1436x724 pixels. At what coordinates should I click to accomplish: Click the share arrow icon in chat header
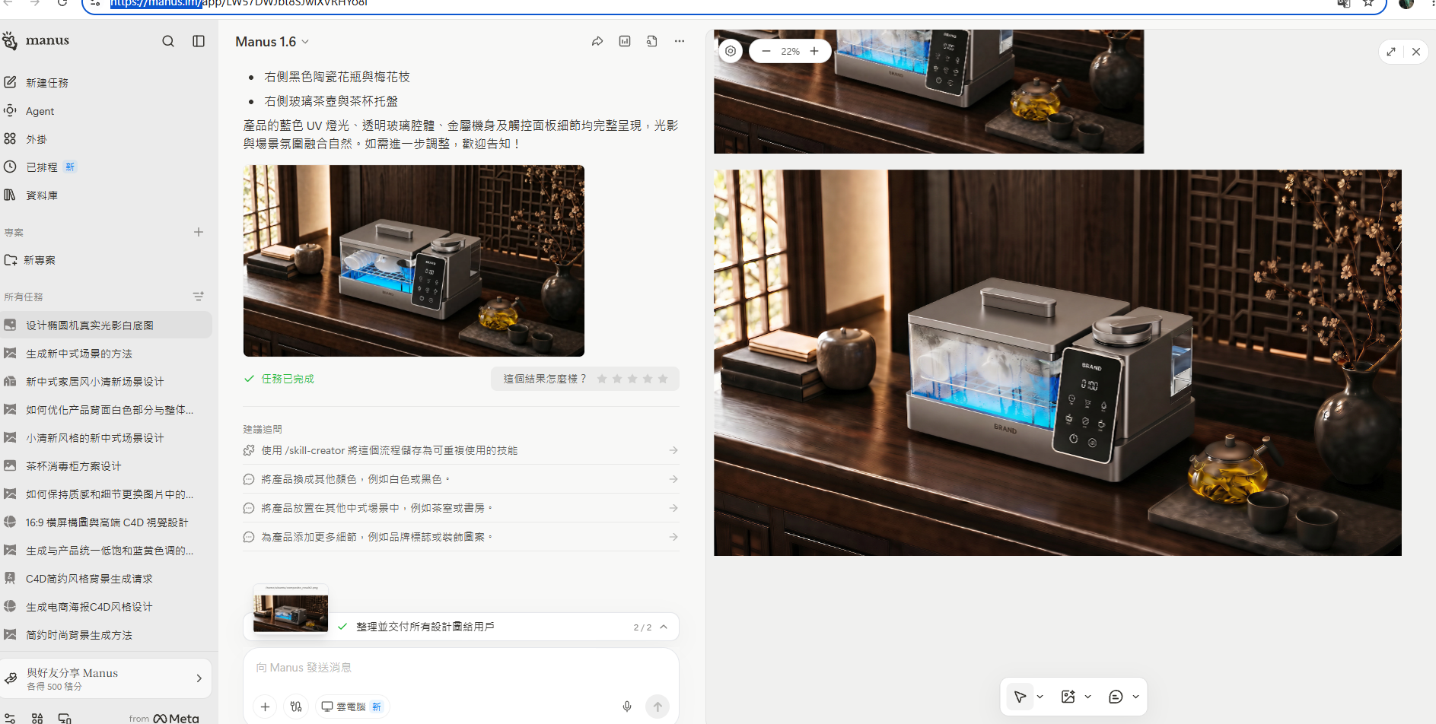click(x=597, y=41)
